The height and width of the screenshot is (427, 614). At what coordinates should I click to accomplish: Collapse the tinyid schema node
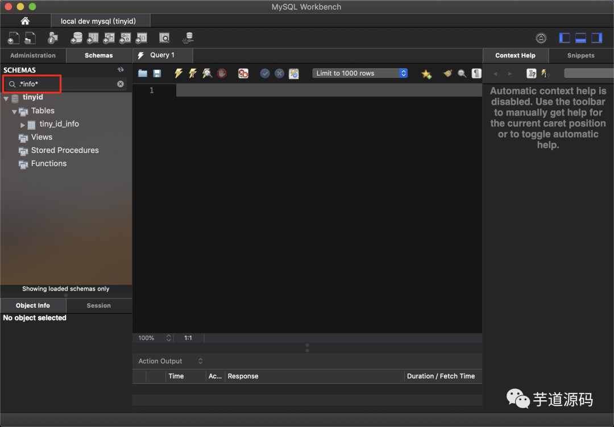tap(6, 98)
